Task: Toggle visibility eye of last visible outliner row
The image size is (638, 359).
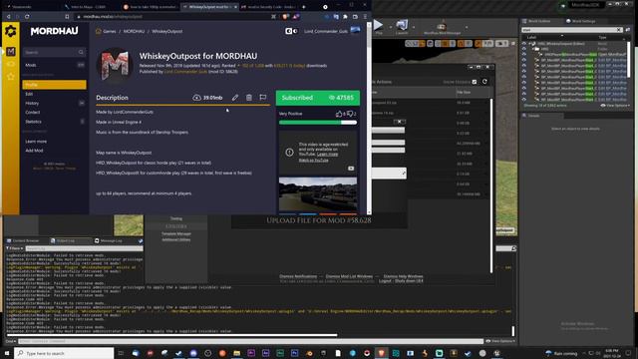Action: click(x=524, y=100)
